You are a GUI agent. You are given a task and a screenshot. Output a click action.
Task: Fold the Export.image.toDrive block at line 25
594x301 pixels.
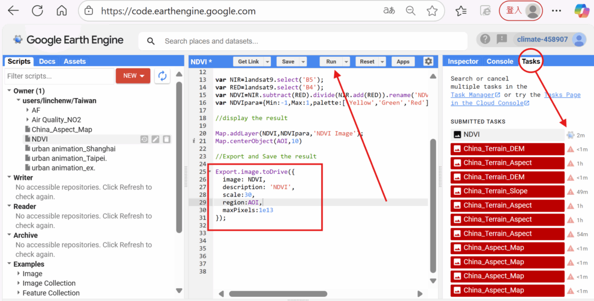pos(210,172)
